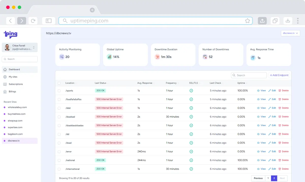Image resolution: width=305 pixels, height=182 pixels.
Task: Click the browser reload icon
Action: [x=33, y=21]
